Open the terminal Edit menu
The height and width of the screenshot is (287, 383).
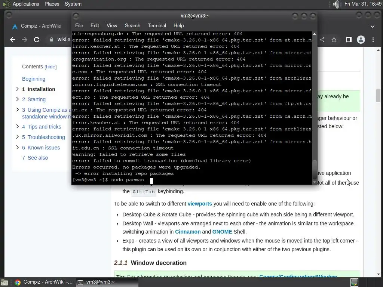tap(95, 26)
